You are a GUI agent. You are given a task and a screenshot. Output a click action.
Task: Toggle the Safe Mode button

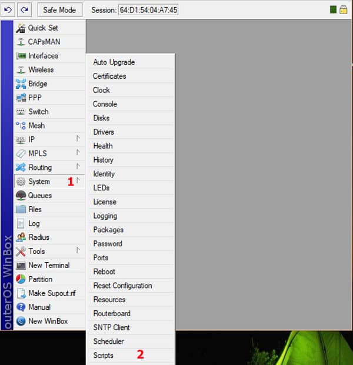click(x=59, y=10)
